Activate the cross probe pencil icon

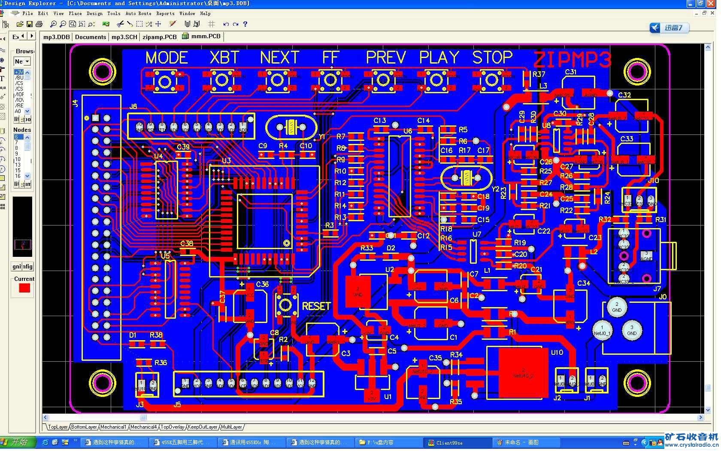click(173, 24)
